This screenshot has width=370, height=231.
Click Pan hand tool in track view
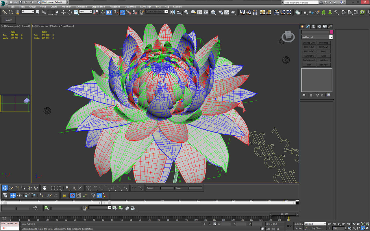coord(45,188)
